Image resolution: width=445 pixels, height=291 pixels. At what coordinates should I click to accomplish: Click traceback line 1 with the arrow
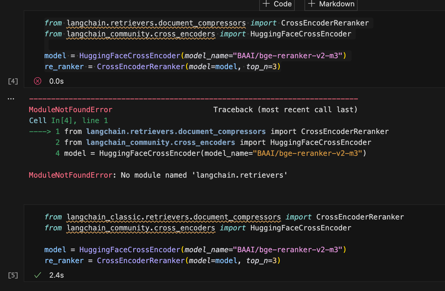click(209, 132)
